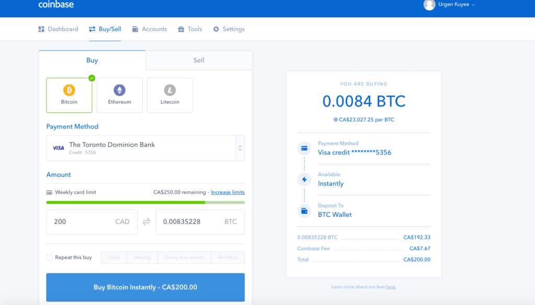Screen dimensions: 535x305
Task: Click the summary payment method card icon
Action: click(305, 148)
